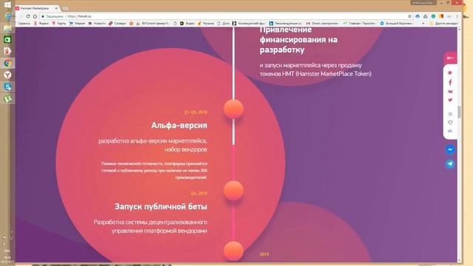Open the RU language dropdown
This screenshot has height=266, width=473.
point(450,58)
